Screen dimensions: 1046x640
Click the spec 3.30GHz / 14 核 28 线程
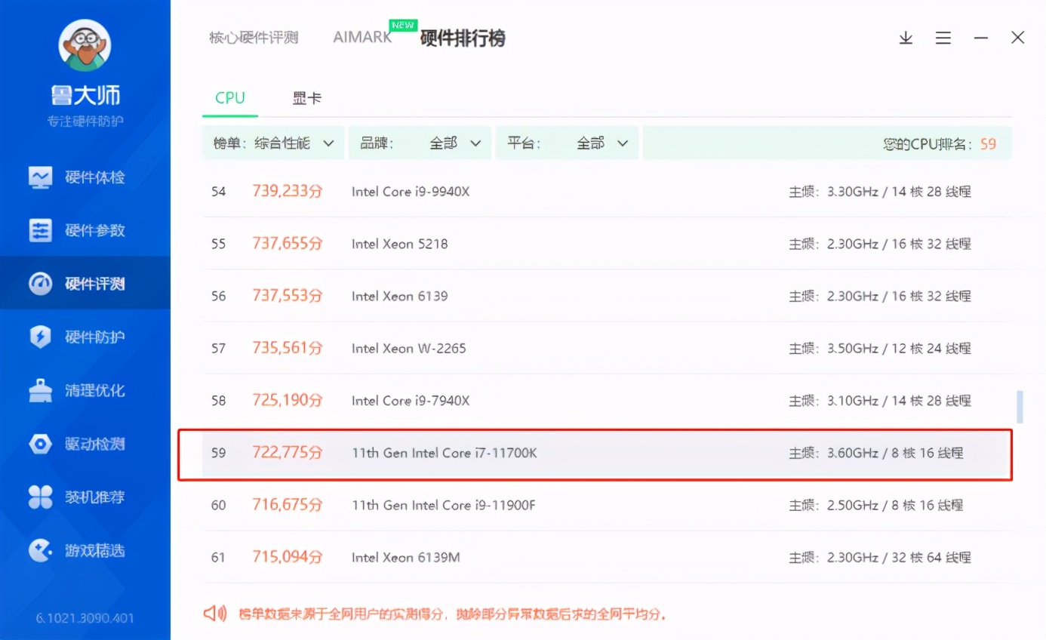(x=899, y=192)
